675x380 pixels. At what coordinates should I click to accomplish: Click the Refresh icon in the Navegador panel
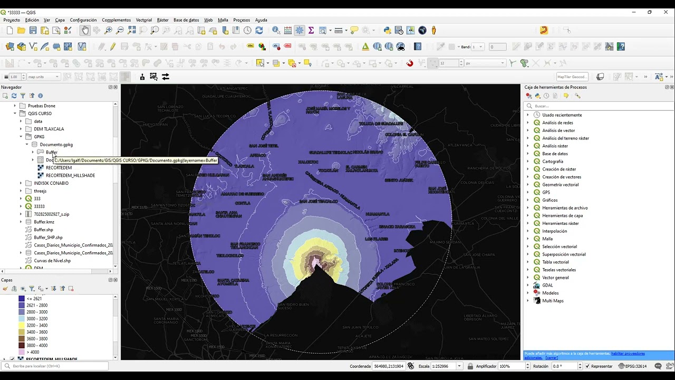(14, 96)
